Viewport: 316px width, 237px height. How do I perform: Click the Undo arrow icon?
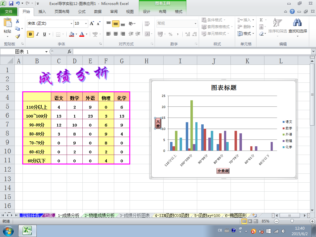(x=18, y=3)
